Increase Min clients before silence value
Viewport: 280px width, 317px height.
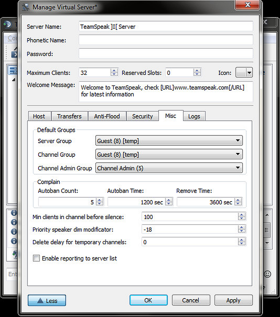click(241, 215)
